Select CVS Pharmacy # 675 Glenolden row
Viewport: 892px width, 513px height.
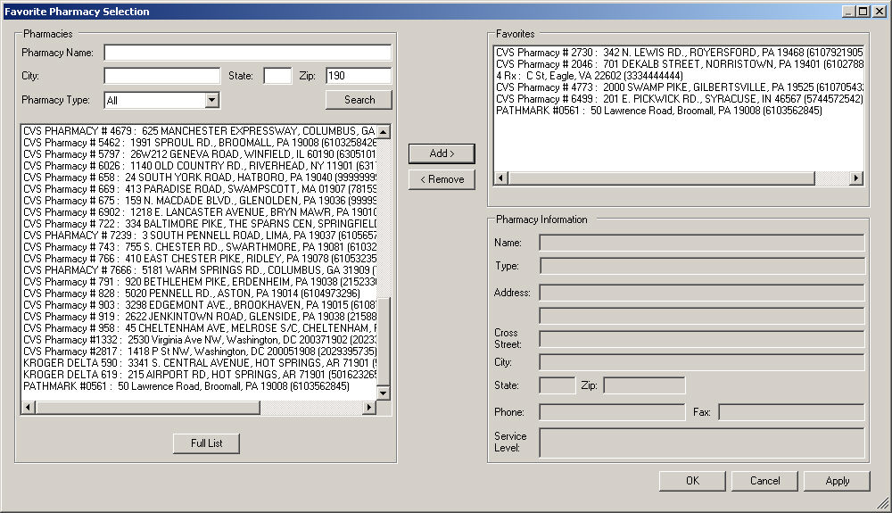199,201
